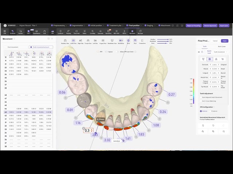Image resolution: width=233 pixels, height=174 pixels.
Task: Close the Movement panel
Action: (52, 39)
